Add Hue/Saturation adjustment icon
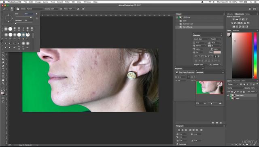 232,23
